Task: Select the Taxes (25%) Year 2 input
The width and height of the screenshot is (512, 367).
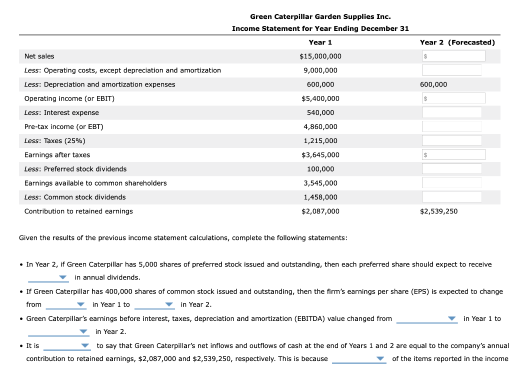Action: 451,140
